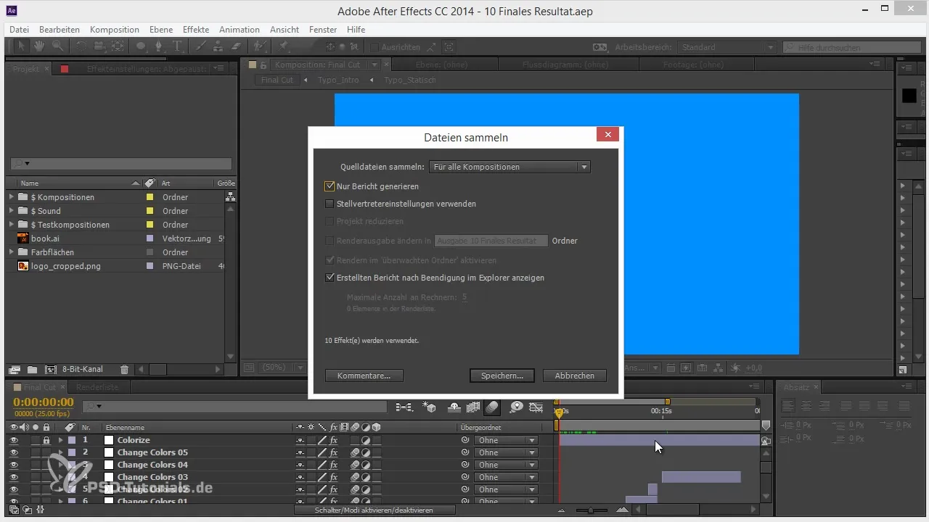
Task: Open Datei menu
Action: point(20,30)
